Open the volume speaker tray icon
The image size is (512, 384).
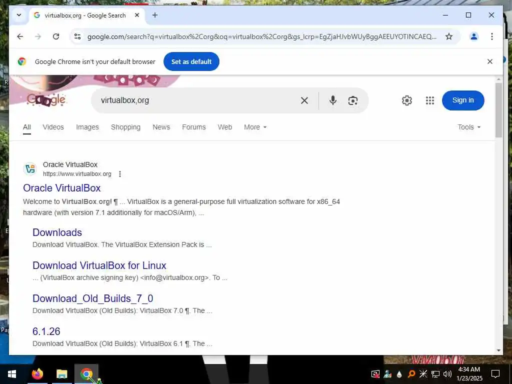coord(447,374)
